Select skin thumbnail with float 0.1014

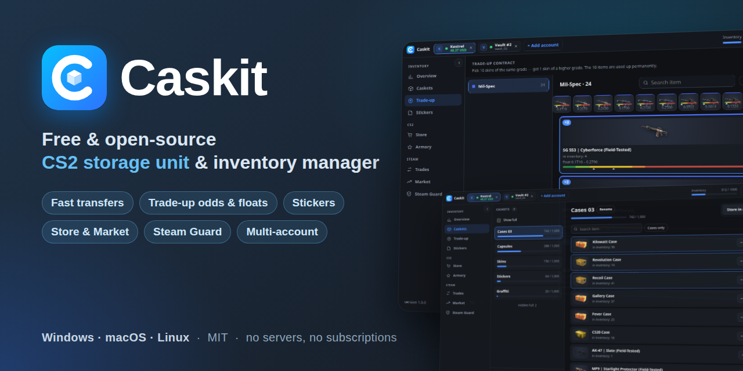(710, 101)
